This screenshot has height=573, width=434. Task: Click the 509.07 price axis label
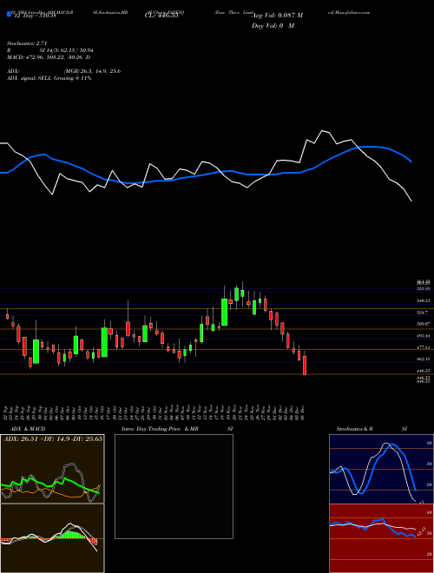pos(424,324)
